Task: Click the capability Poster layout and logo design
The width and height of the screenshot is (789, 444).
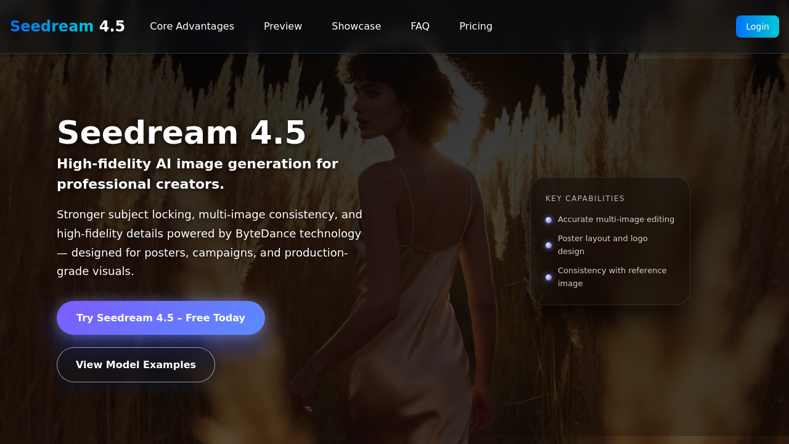Action: click(x=602, y=244)
